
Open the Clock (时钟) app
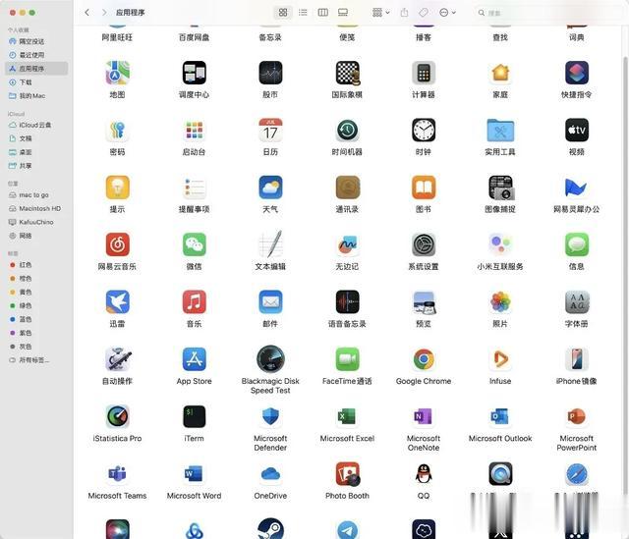pos(424,130)
